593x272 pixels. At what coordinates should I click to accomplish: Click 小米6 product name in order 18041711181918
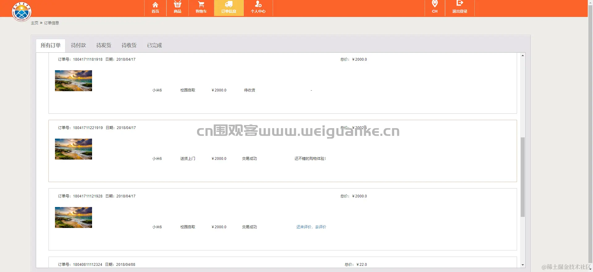[157, 90]
